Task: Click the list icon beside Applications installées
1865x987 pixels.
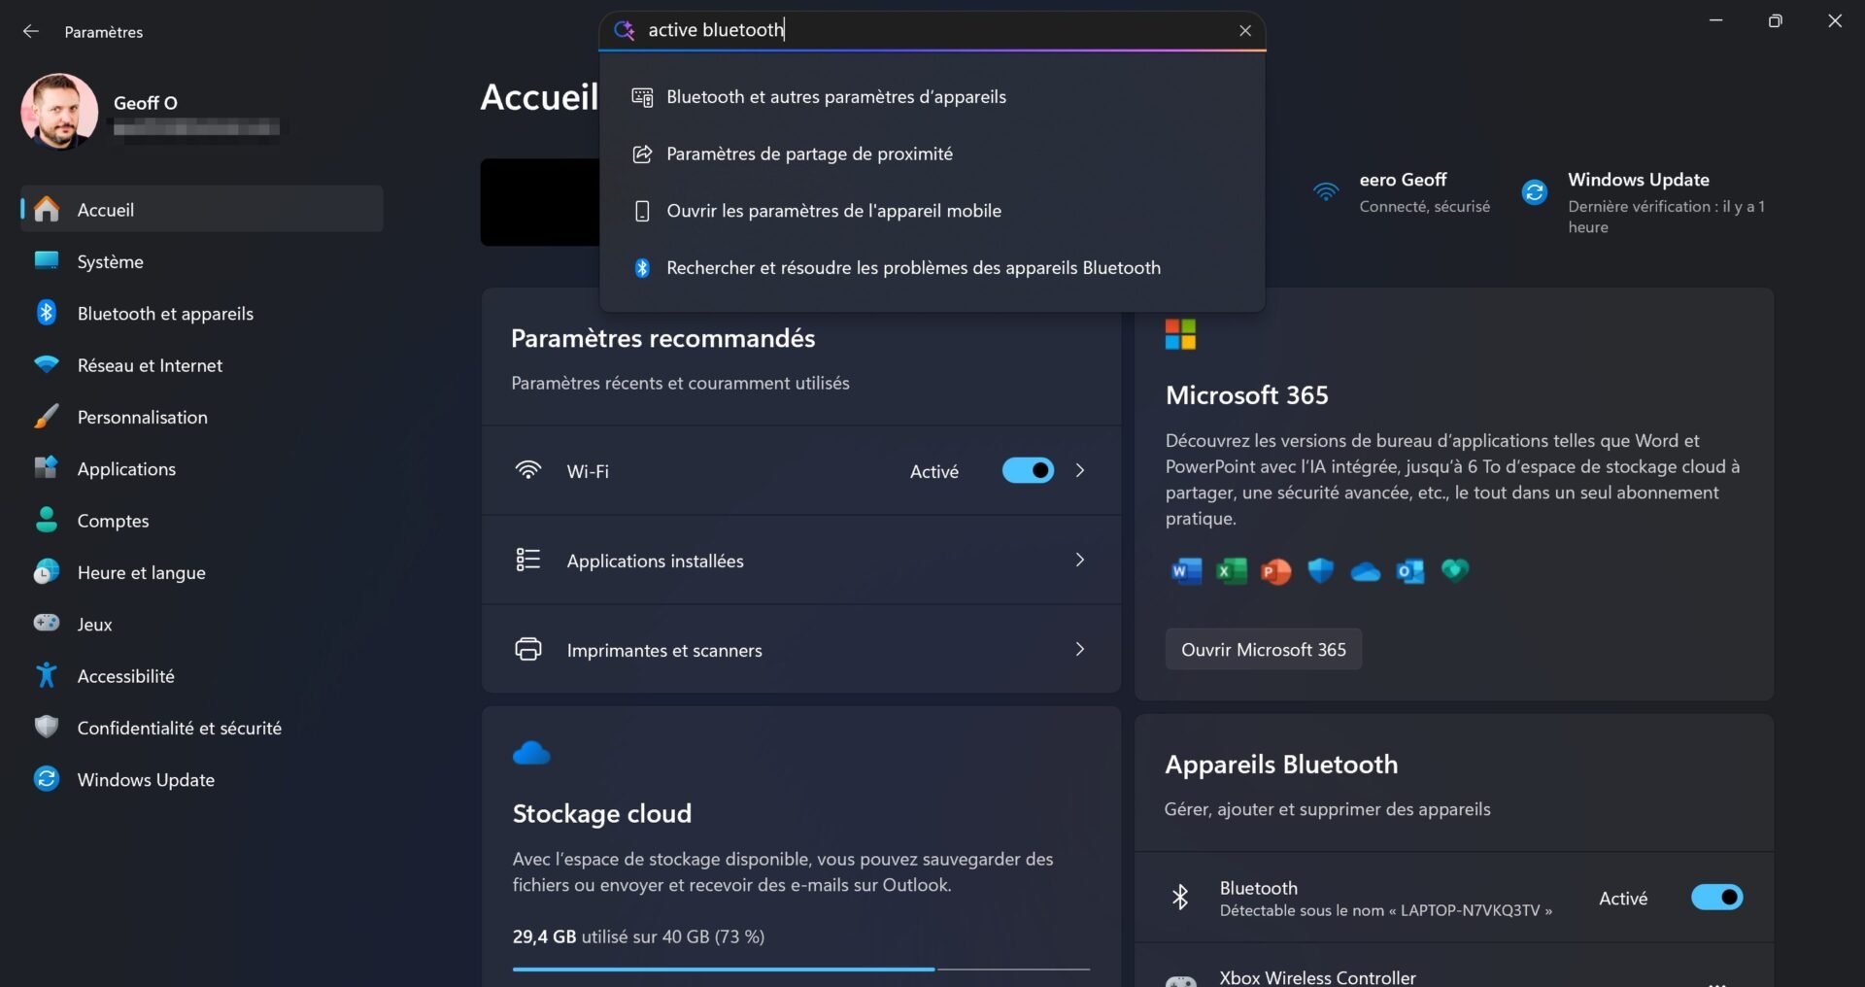Action: click(527, 560)
